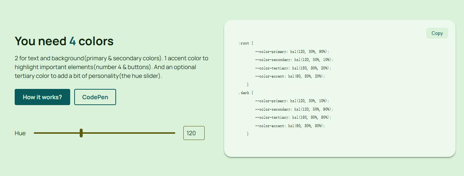This screenshot has height=176, width=464.
Task: Click the root --color-accent hsl(60, 80%, 20%) line
Action: (290, 76)
